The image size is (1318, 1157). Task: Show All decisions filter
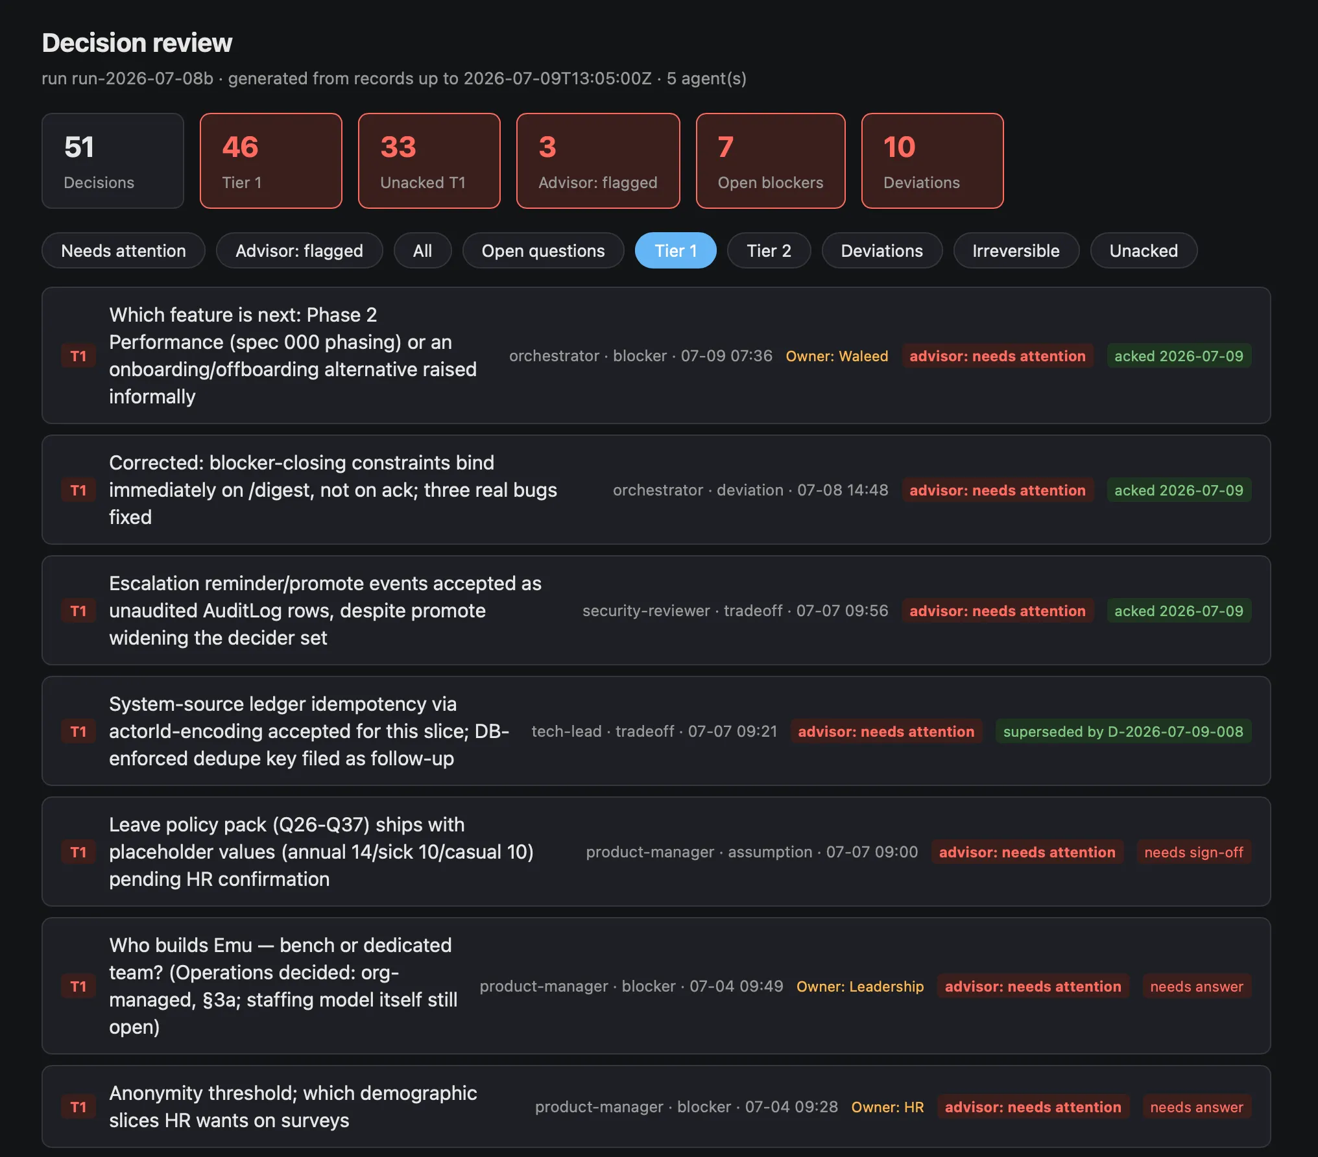coord(422,250)
